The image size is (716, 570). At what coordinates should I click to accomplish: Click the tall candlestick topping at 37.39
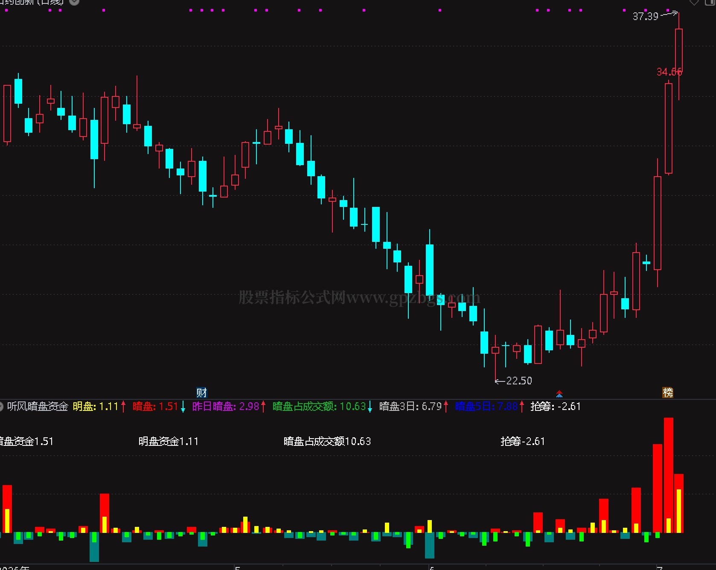click(x=679, y=56)
